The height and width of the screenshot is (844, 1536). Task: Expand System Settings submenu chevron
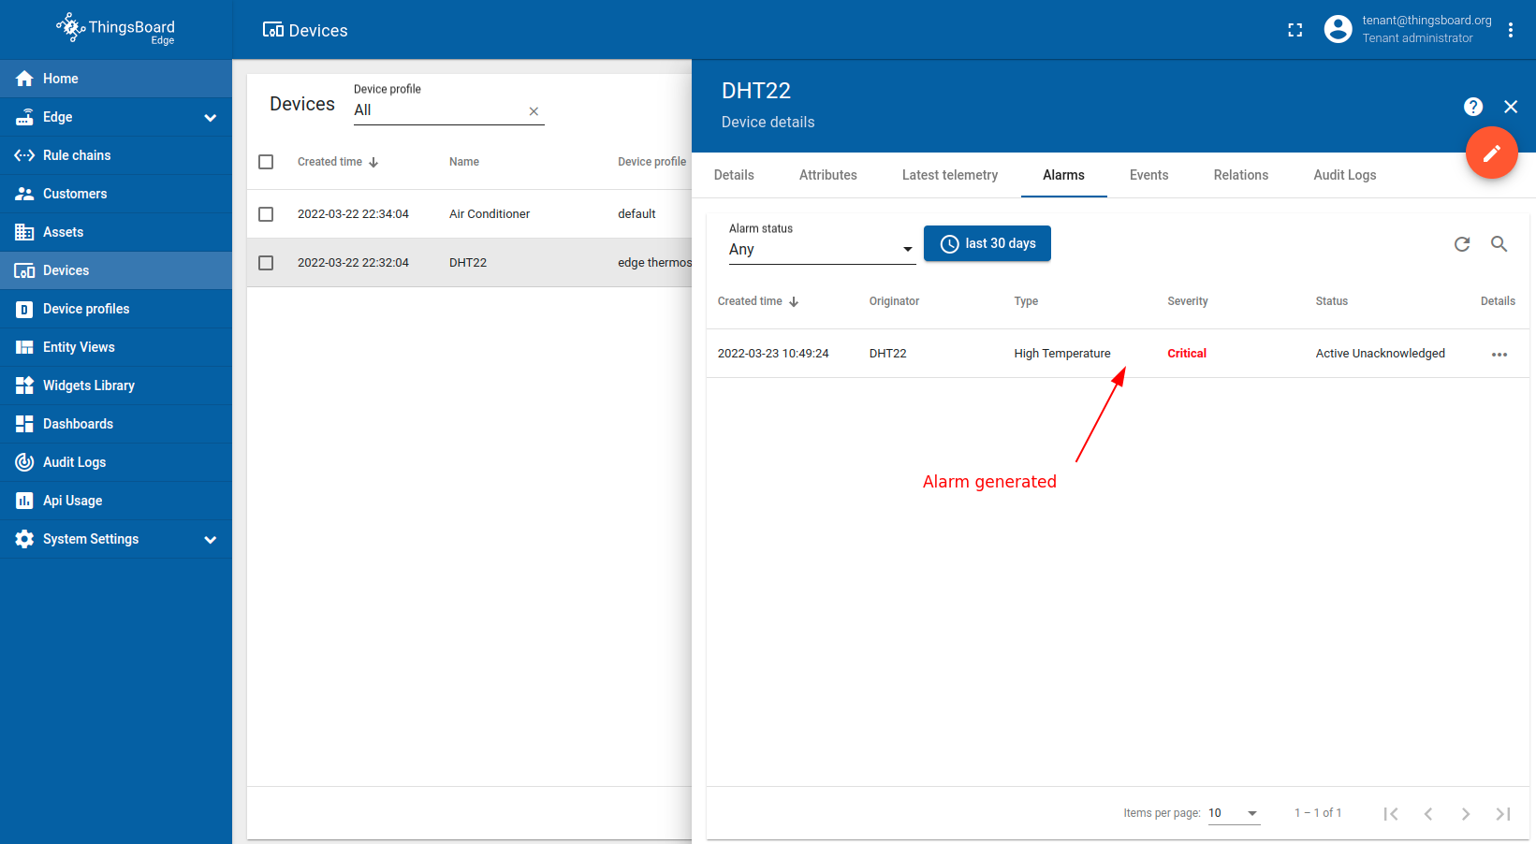click(x=211, y=540)
